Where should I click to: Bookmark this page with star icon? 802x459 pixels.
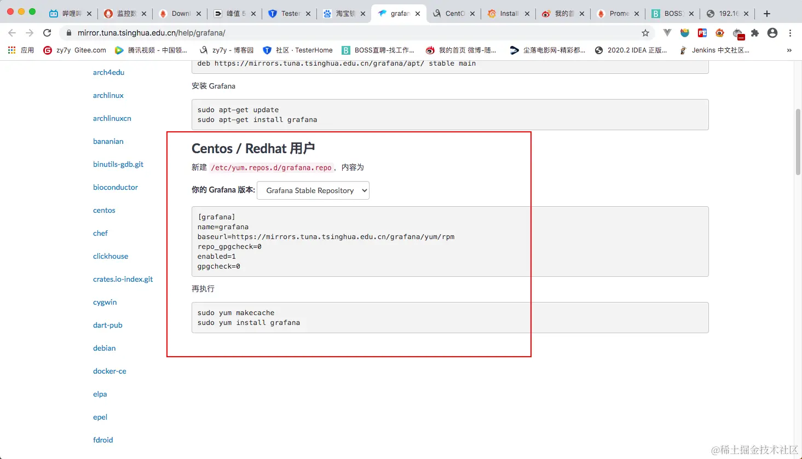(645, 33)
